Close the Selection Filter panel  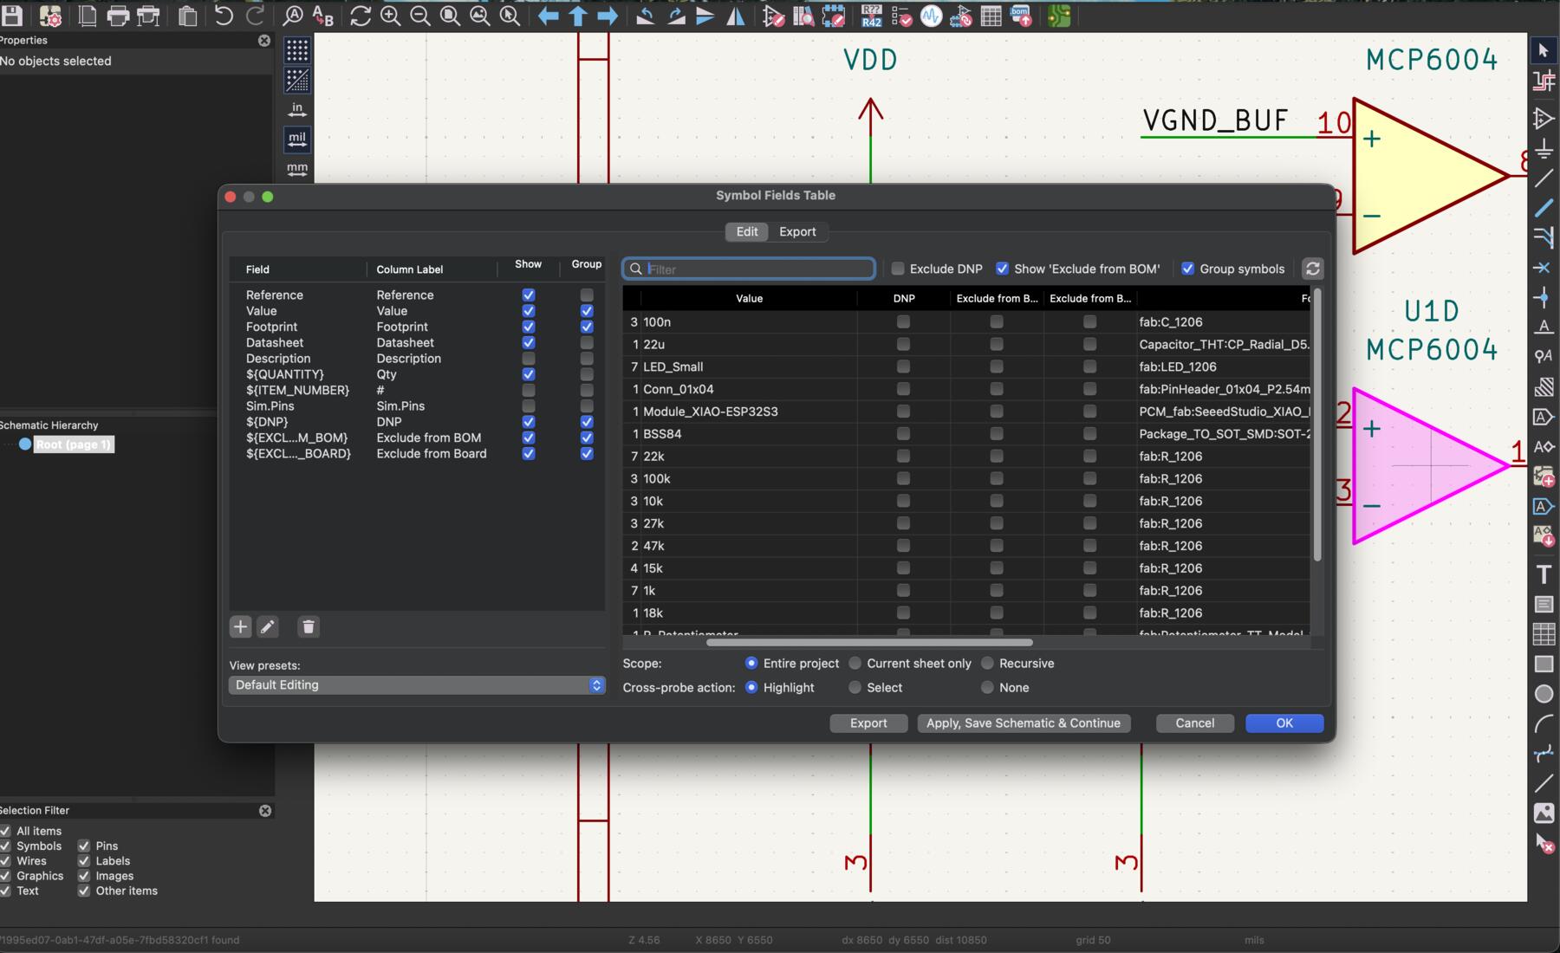click(x=265, y=811)
